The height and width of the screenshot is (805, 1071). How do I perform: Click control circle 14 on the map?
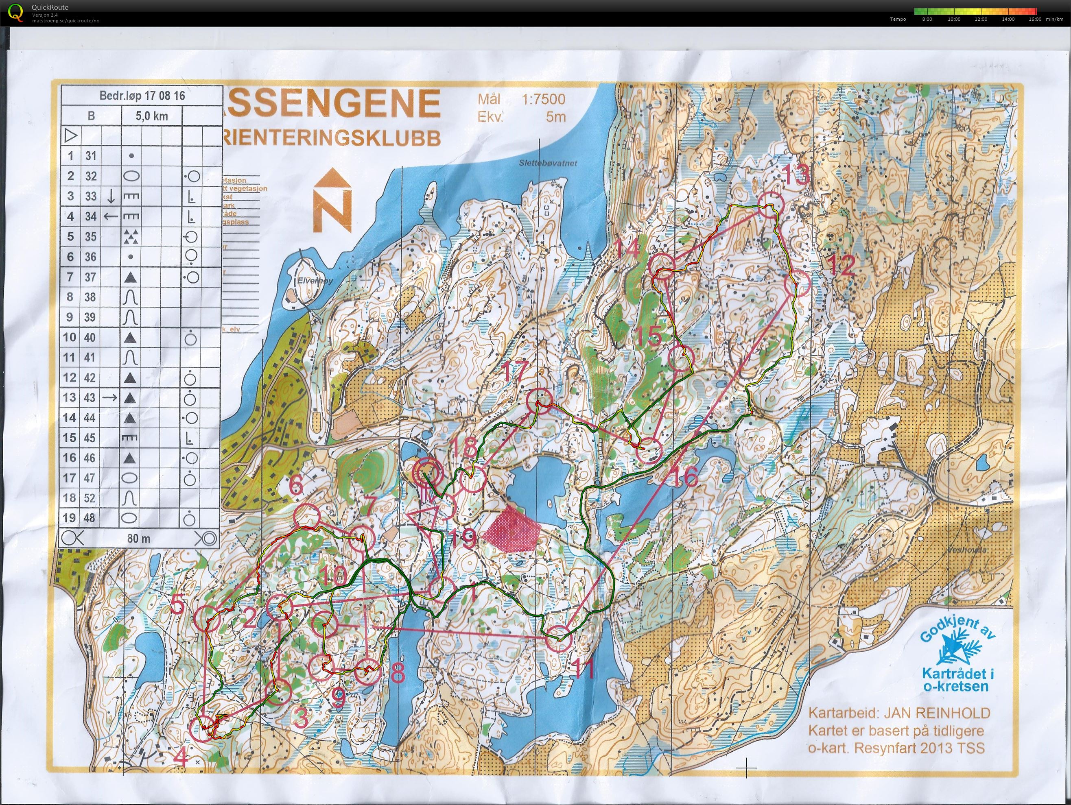(661, 267)
